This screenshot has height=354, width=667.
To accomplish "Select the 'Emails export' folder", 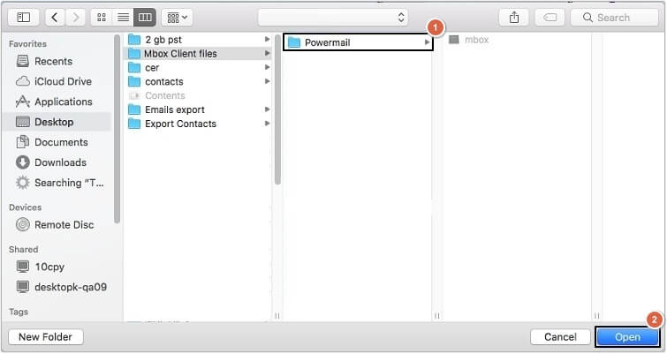I will coord(198,109).
